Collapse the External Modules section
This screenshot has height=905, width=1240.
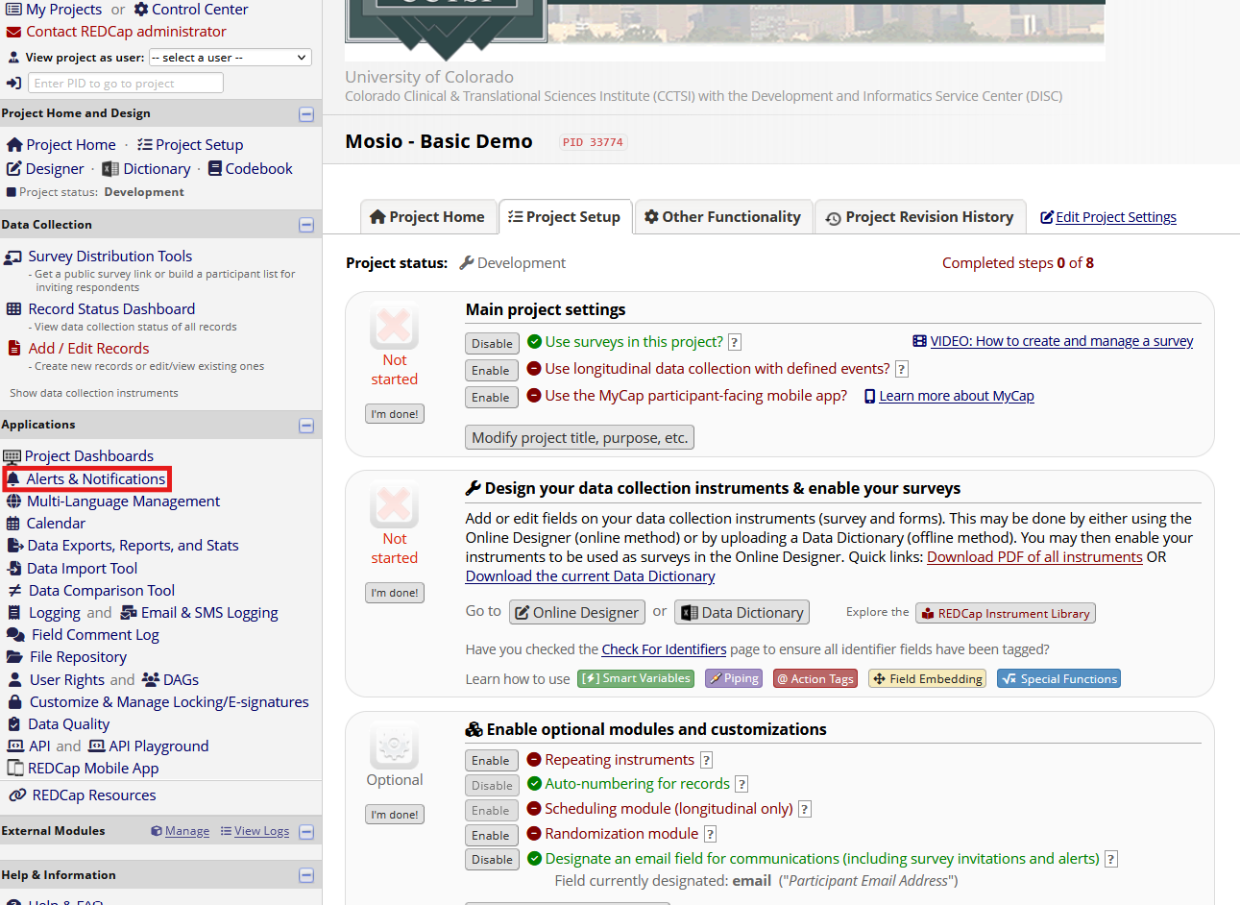tap(306, 832)
